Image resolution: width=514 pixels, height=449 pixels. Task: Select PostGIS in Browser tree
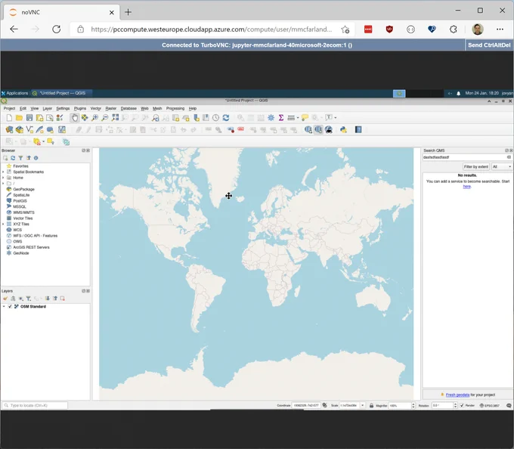[20, 201]
